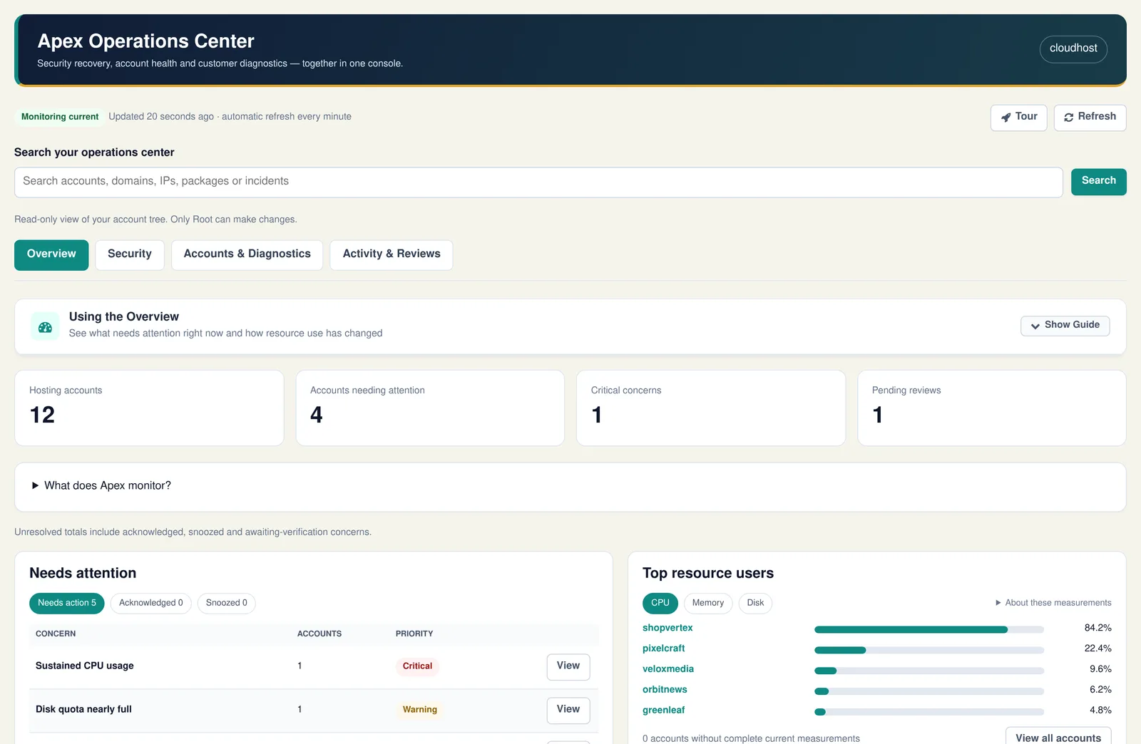Open the veloxmedia account link
The image size is (1141, 744).
(x=668, y=669)
